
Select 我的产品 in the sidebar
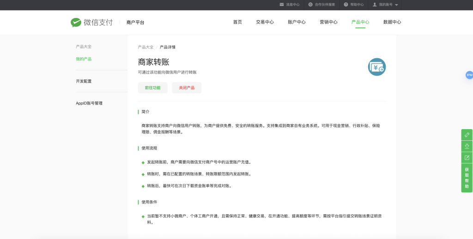coord(84,59)
